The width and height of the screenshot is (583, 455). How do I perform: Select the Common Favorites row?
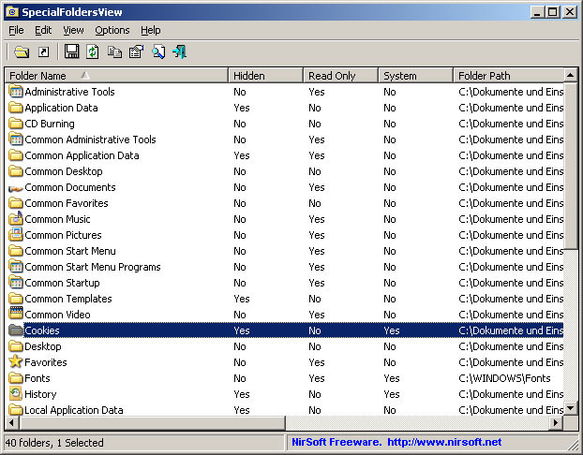[286, 203]
